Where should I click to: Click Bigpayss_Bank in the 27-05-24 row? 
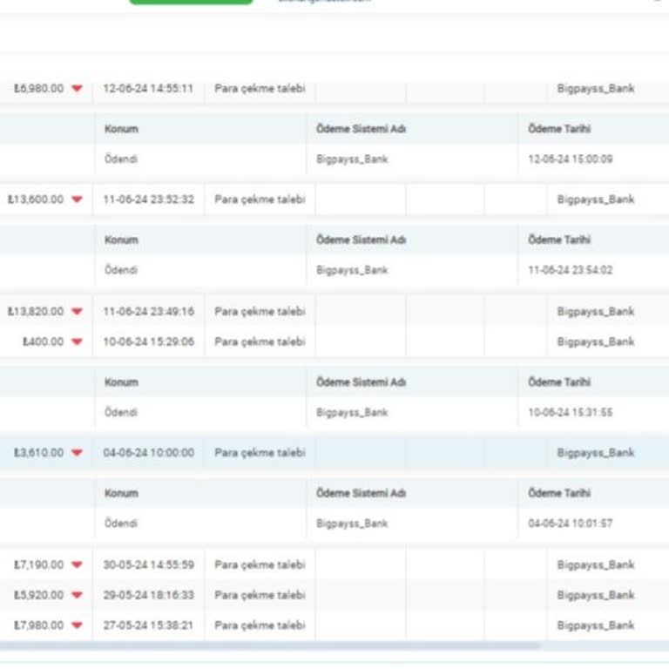coord(595,625)
